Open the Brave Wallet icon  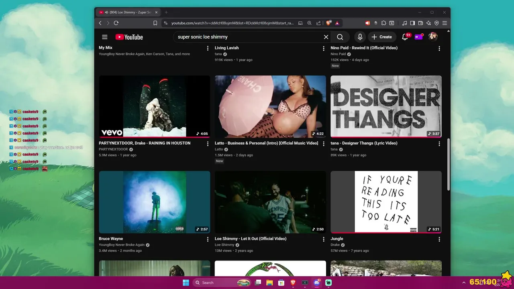tap(420, 23)
